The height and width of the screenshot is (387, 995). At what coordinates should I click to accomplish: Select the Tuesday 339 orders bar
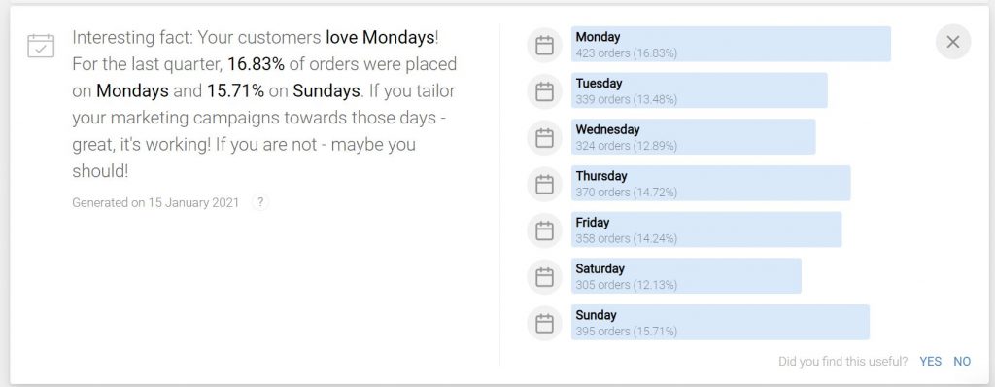(699, 90)
